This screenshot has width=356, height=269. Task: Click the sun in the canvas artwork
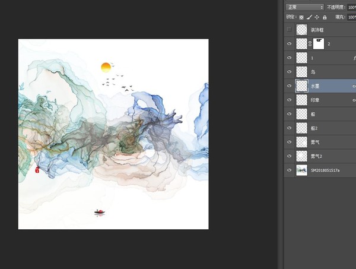106,68
